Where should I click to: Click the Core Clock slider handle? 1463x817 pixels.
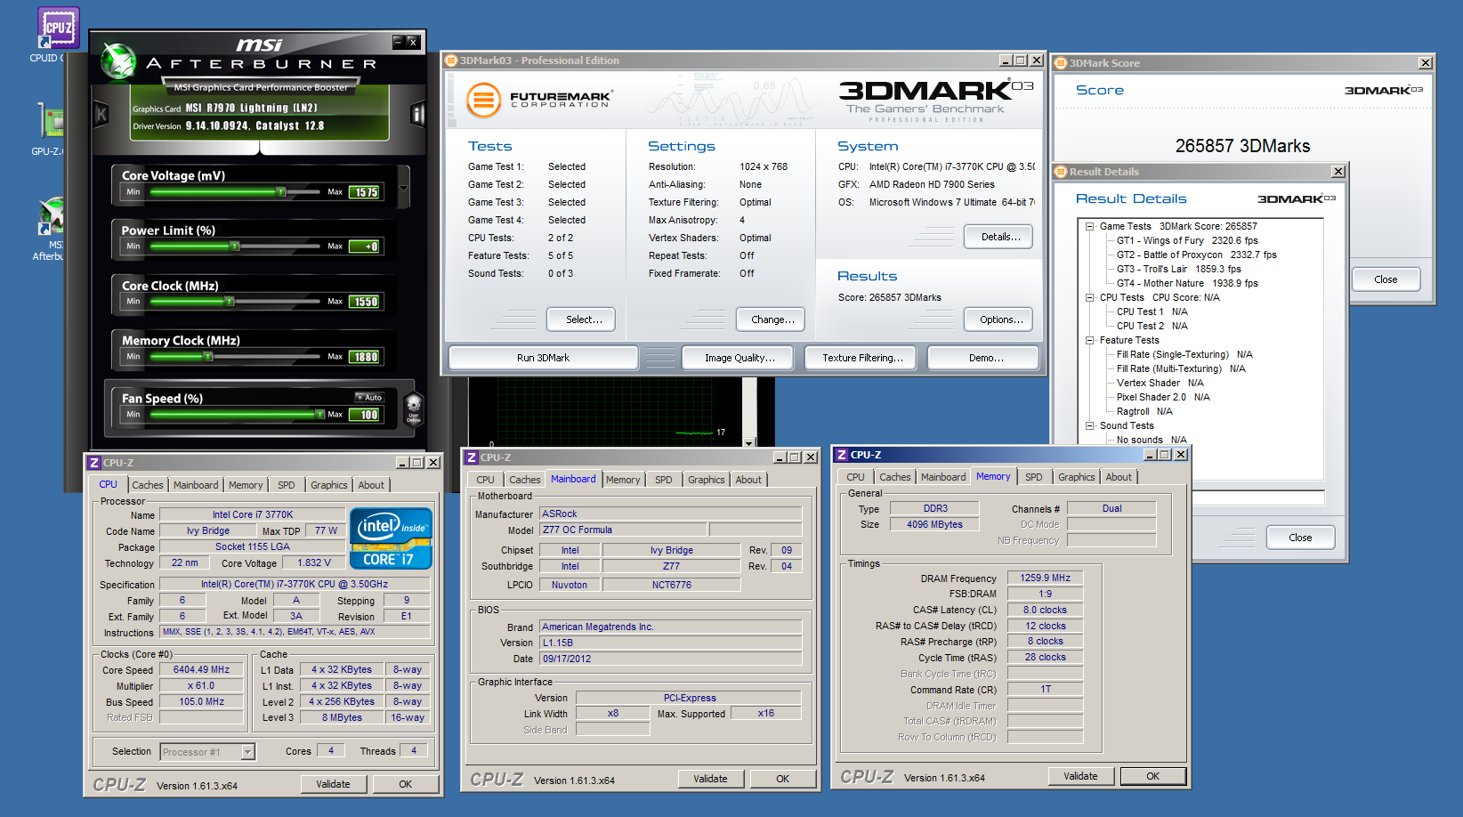click(x=229, y=301)
